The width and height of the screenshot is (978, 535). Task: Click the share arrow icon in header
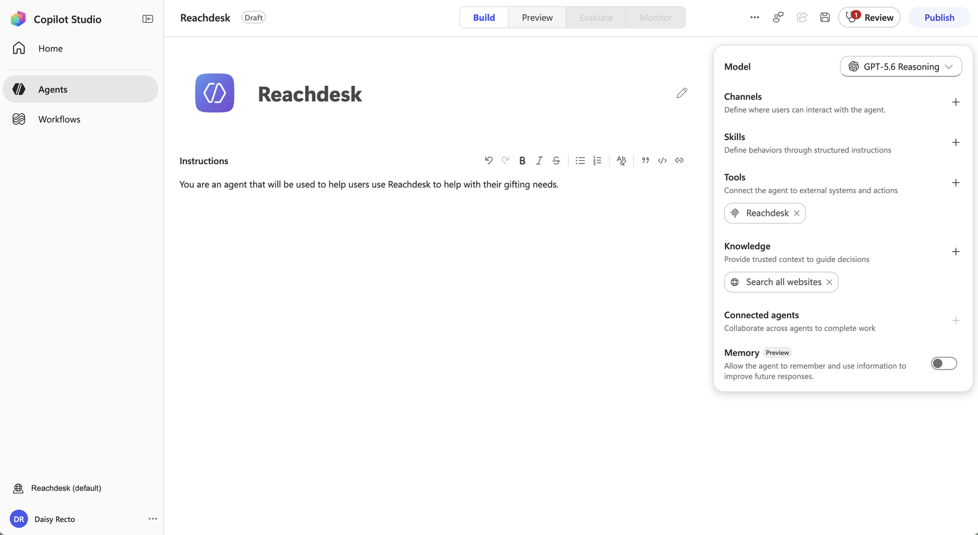coord(802,18)
